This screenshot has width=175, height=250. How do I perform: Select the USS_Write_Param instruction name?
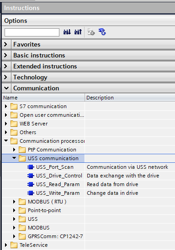pos(58,193)
